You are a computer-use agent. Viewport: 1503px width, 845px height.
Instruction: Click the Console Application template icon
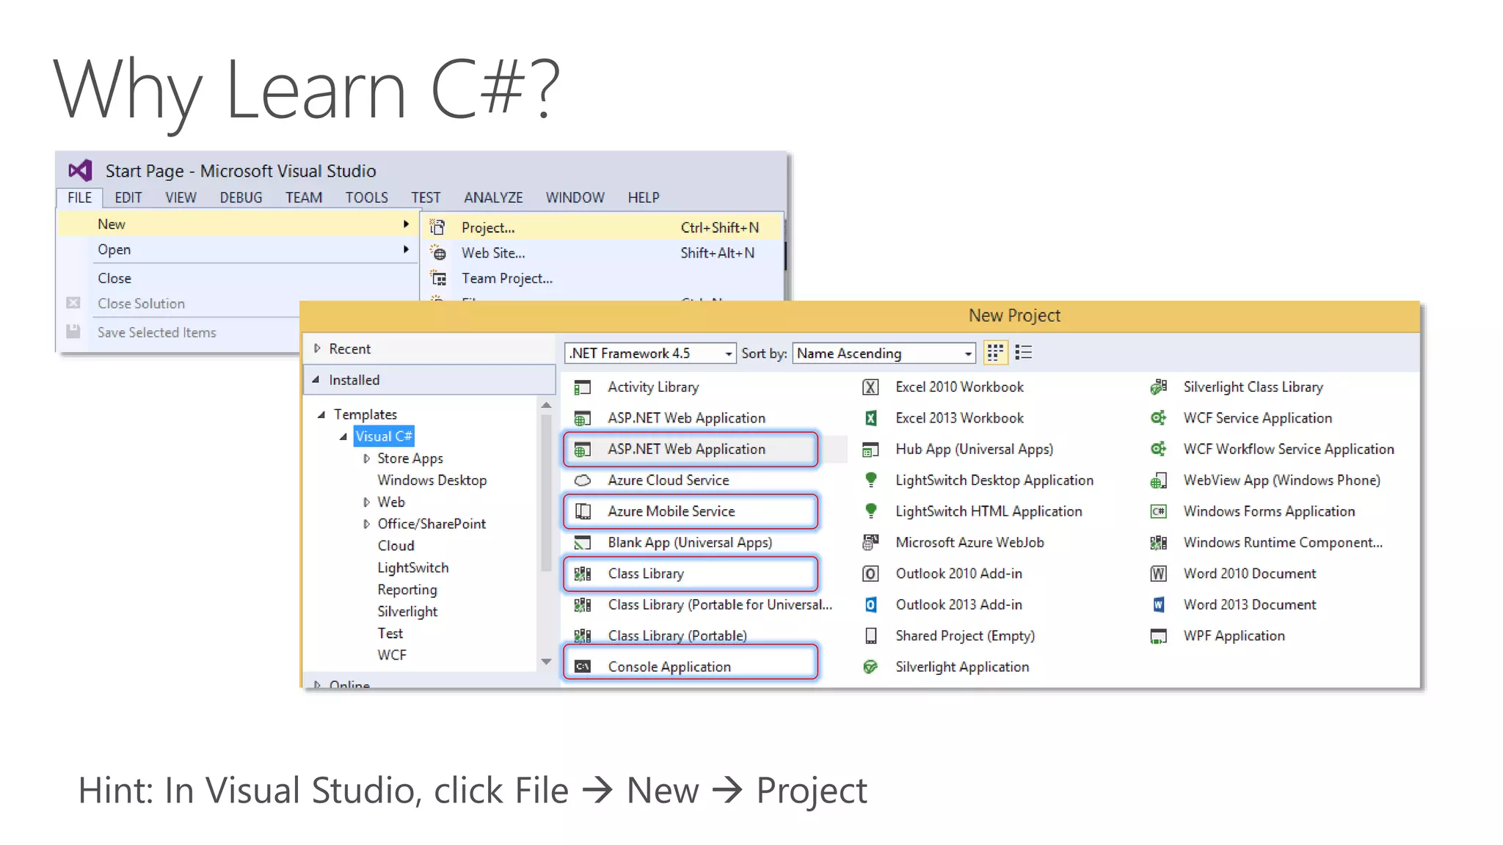(x=583, y=666)
